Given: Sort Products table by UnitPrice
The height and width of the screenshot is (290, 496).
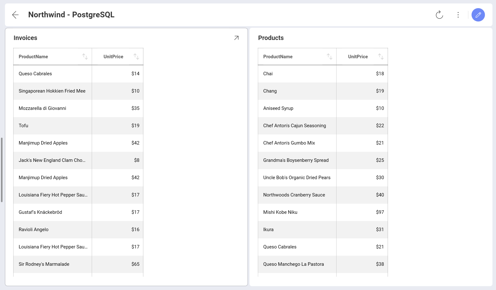Looking at the screenshot, I should point(381,57).
